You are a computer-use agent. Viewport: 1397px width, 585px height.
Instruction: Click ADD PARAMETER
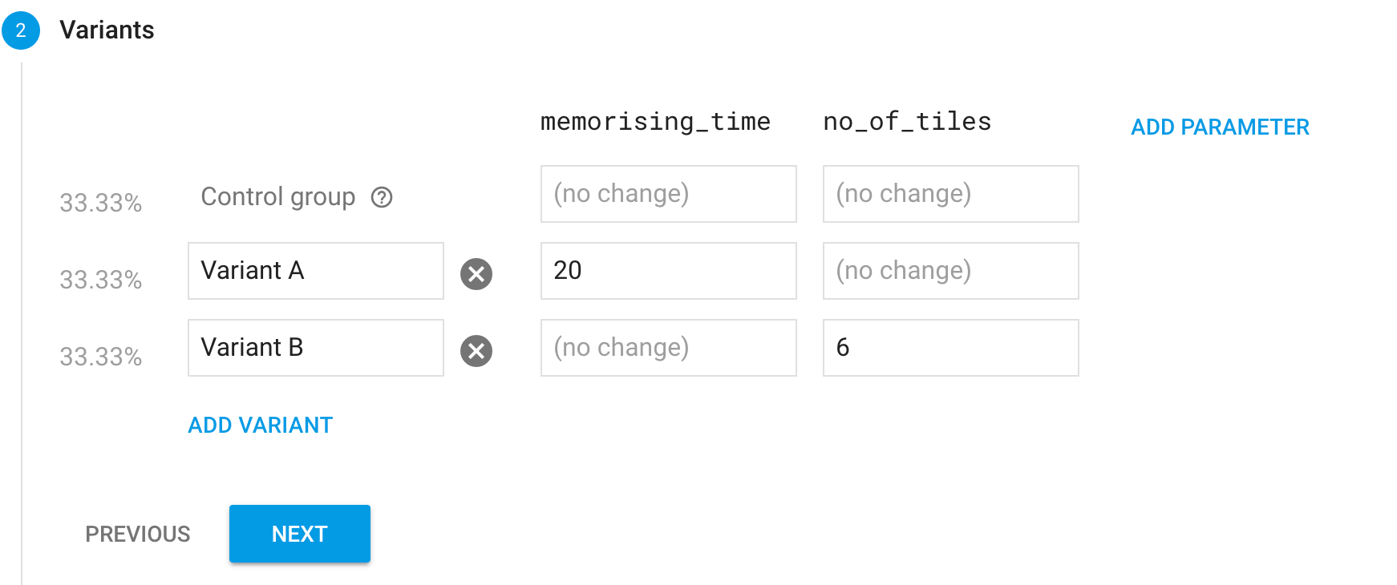tap(1220, 127)
